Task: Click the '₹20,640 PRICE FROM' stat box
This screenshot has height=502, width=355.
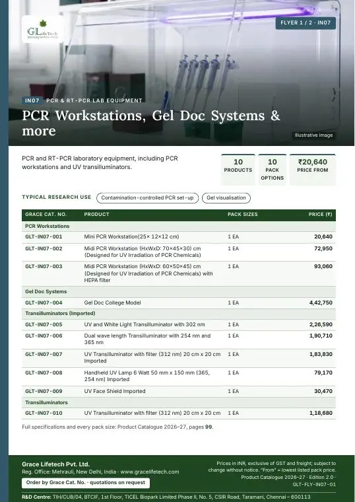Action: [313, 170]
